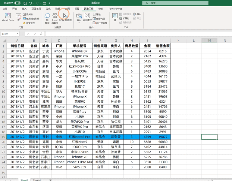Switch to the 帮助 ribbon tab
The image size is (232, 181).
click(101, 9)
